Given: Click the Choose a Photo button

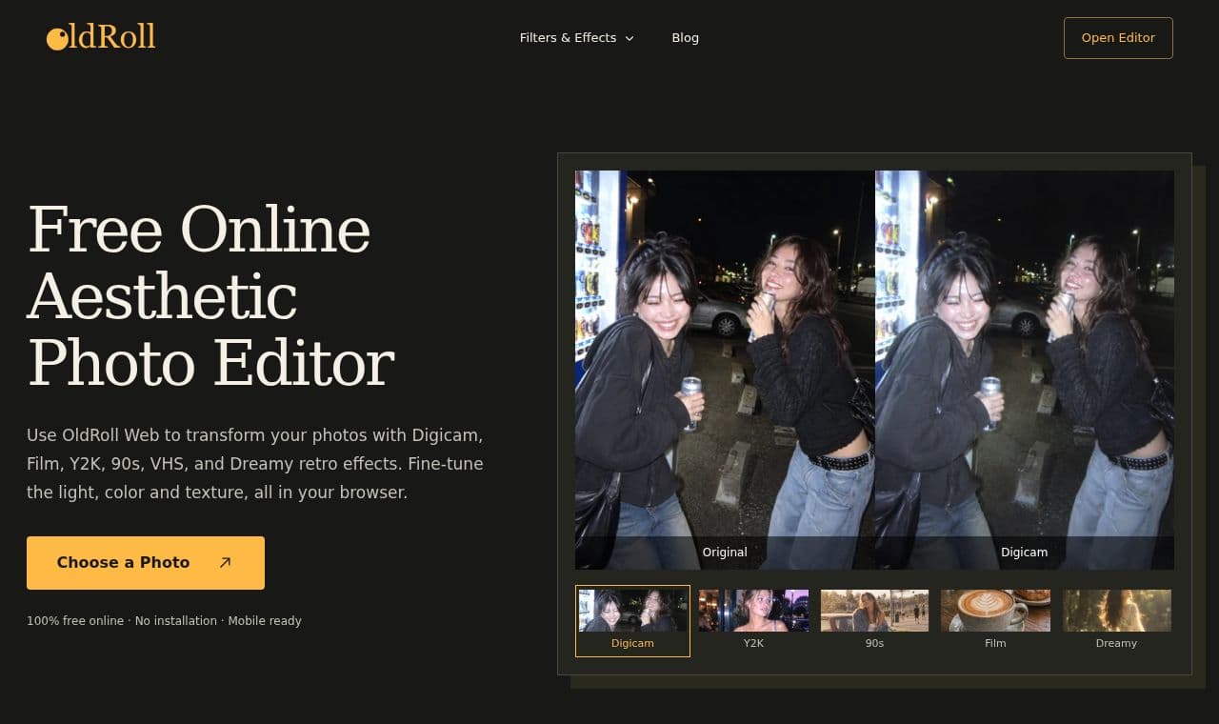Looking at the screenshot, I should (x=146, y=563).
